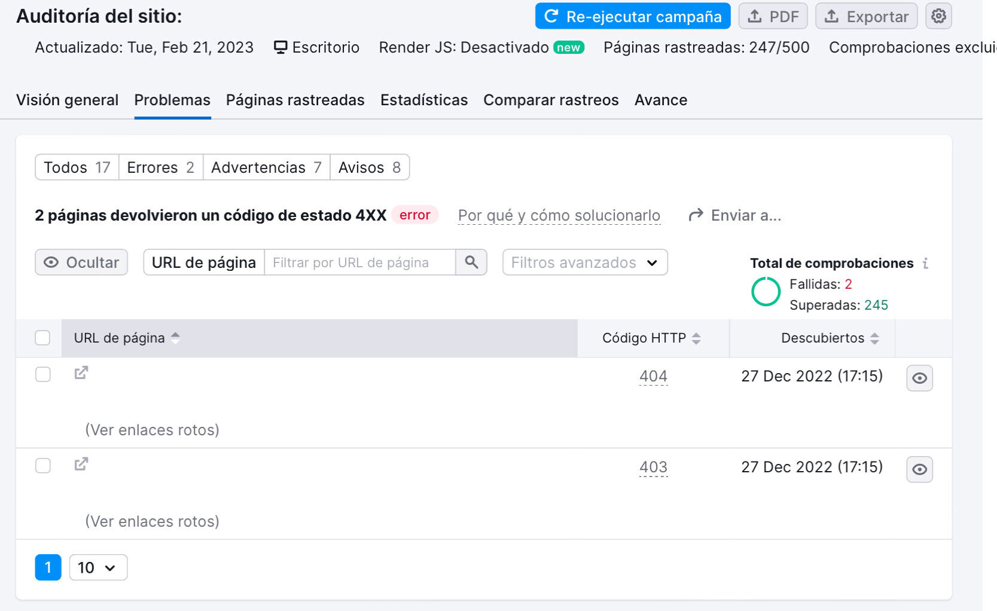This screenshot has height=611, width=997.
Task: Check the row checkbox for the 404 page
Action: pos(42,373)
